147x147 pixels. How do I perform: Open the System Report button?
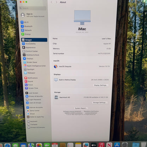click(81, 108)
